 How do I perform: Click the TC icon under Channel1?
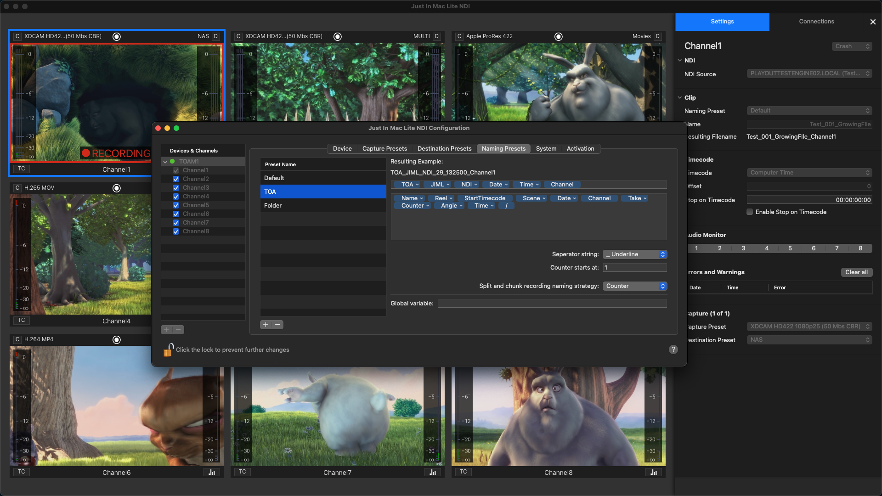click(x=22, y=169)
